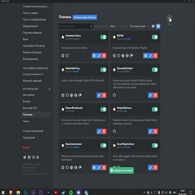Open Telegram from the taskbar
The width and height of the screenshot is (195, 195).
tap(86, 192)
